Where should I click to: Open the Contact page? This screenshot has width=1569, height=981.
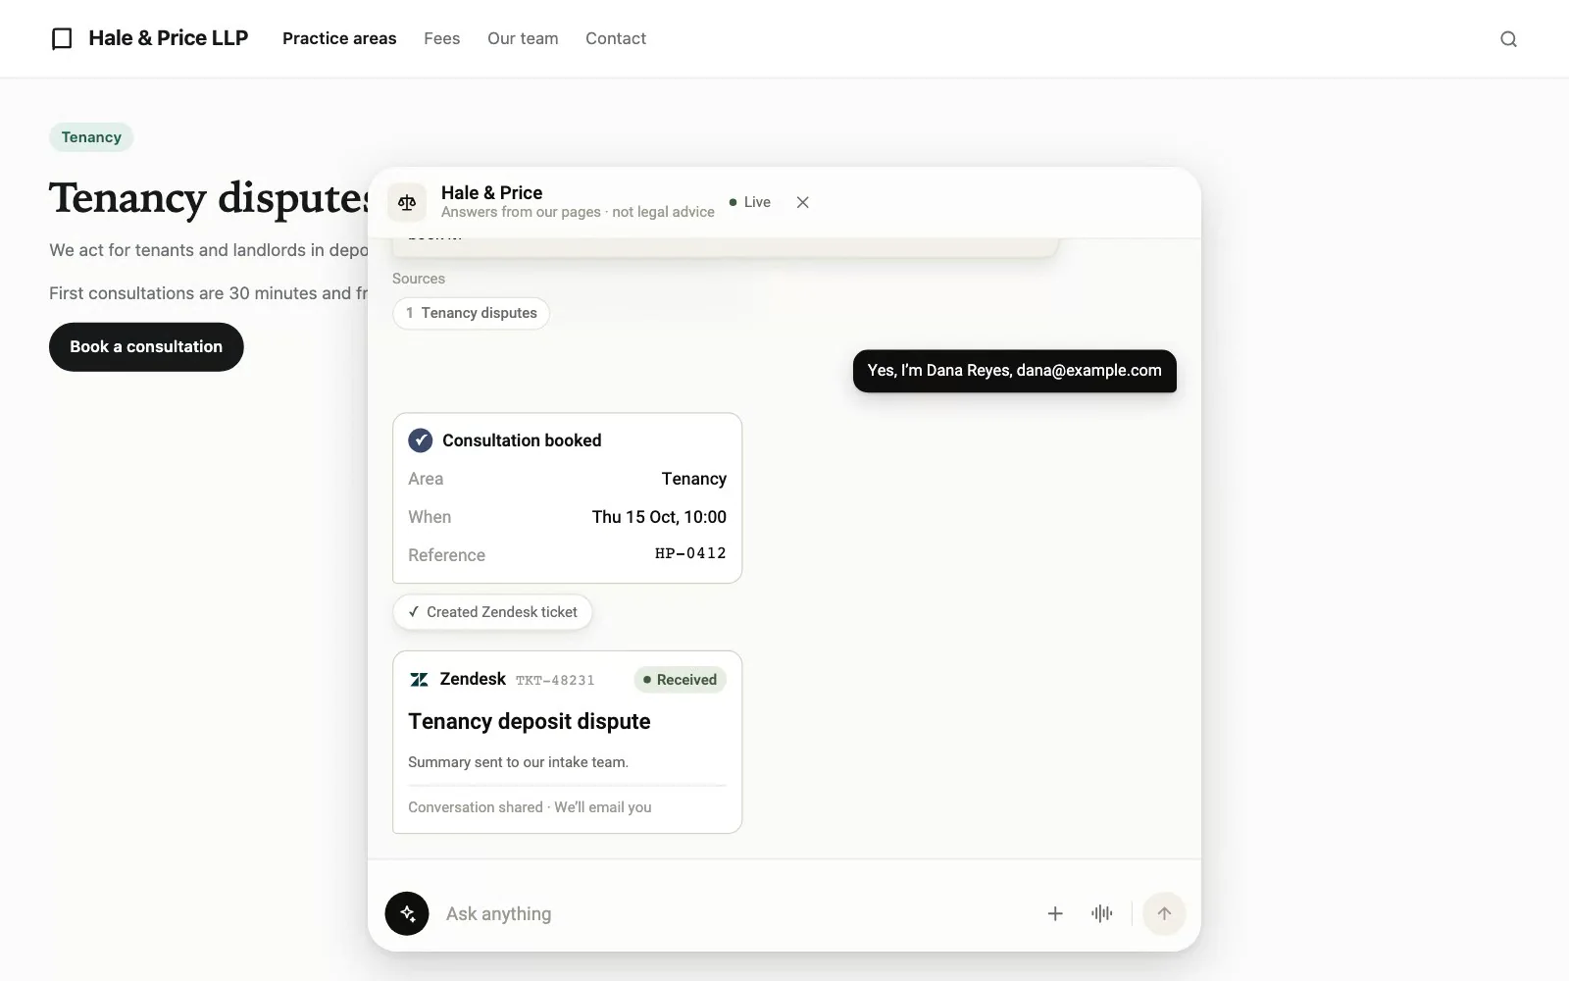pos(616,38)
